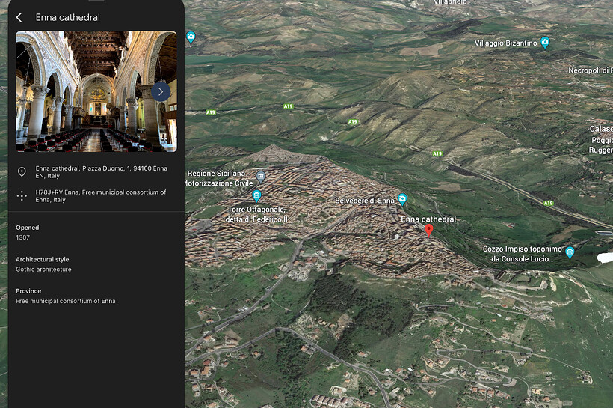Screen dimensions: 613x408
Task: Click Enna cathedral panel title
Action: coord(67,17)
